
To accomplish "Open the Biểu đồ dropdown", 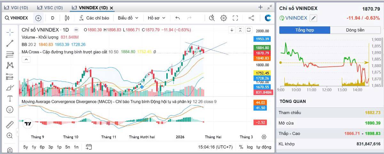I will [x=128, y=18].
